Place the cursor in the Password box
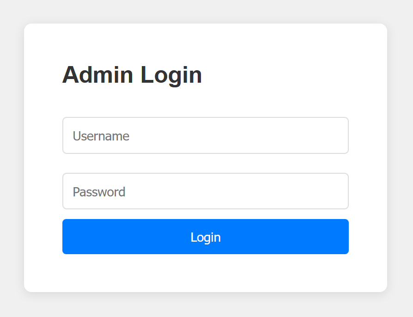Viewport: 413px width, 317px height. pos(205,191)
